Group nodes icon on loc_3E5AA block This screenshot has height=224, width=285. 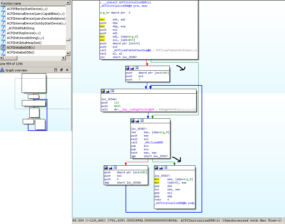[112, 91]
